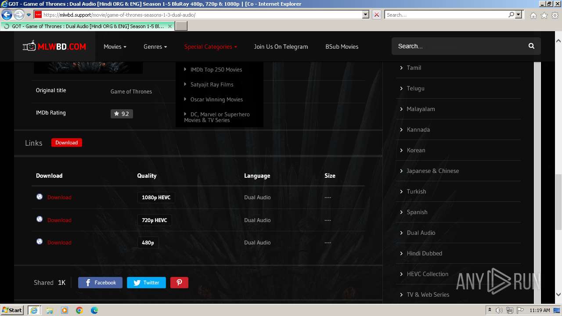
Task: Click the volume speaker tray icon
Action: pyautogui.click(x=499, y=310)
